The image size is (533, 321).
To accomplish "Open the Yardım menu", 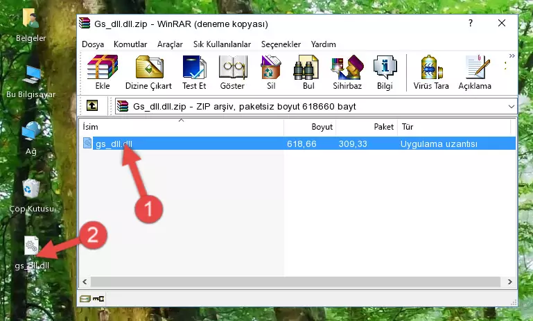I will [x=323, y=44].
